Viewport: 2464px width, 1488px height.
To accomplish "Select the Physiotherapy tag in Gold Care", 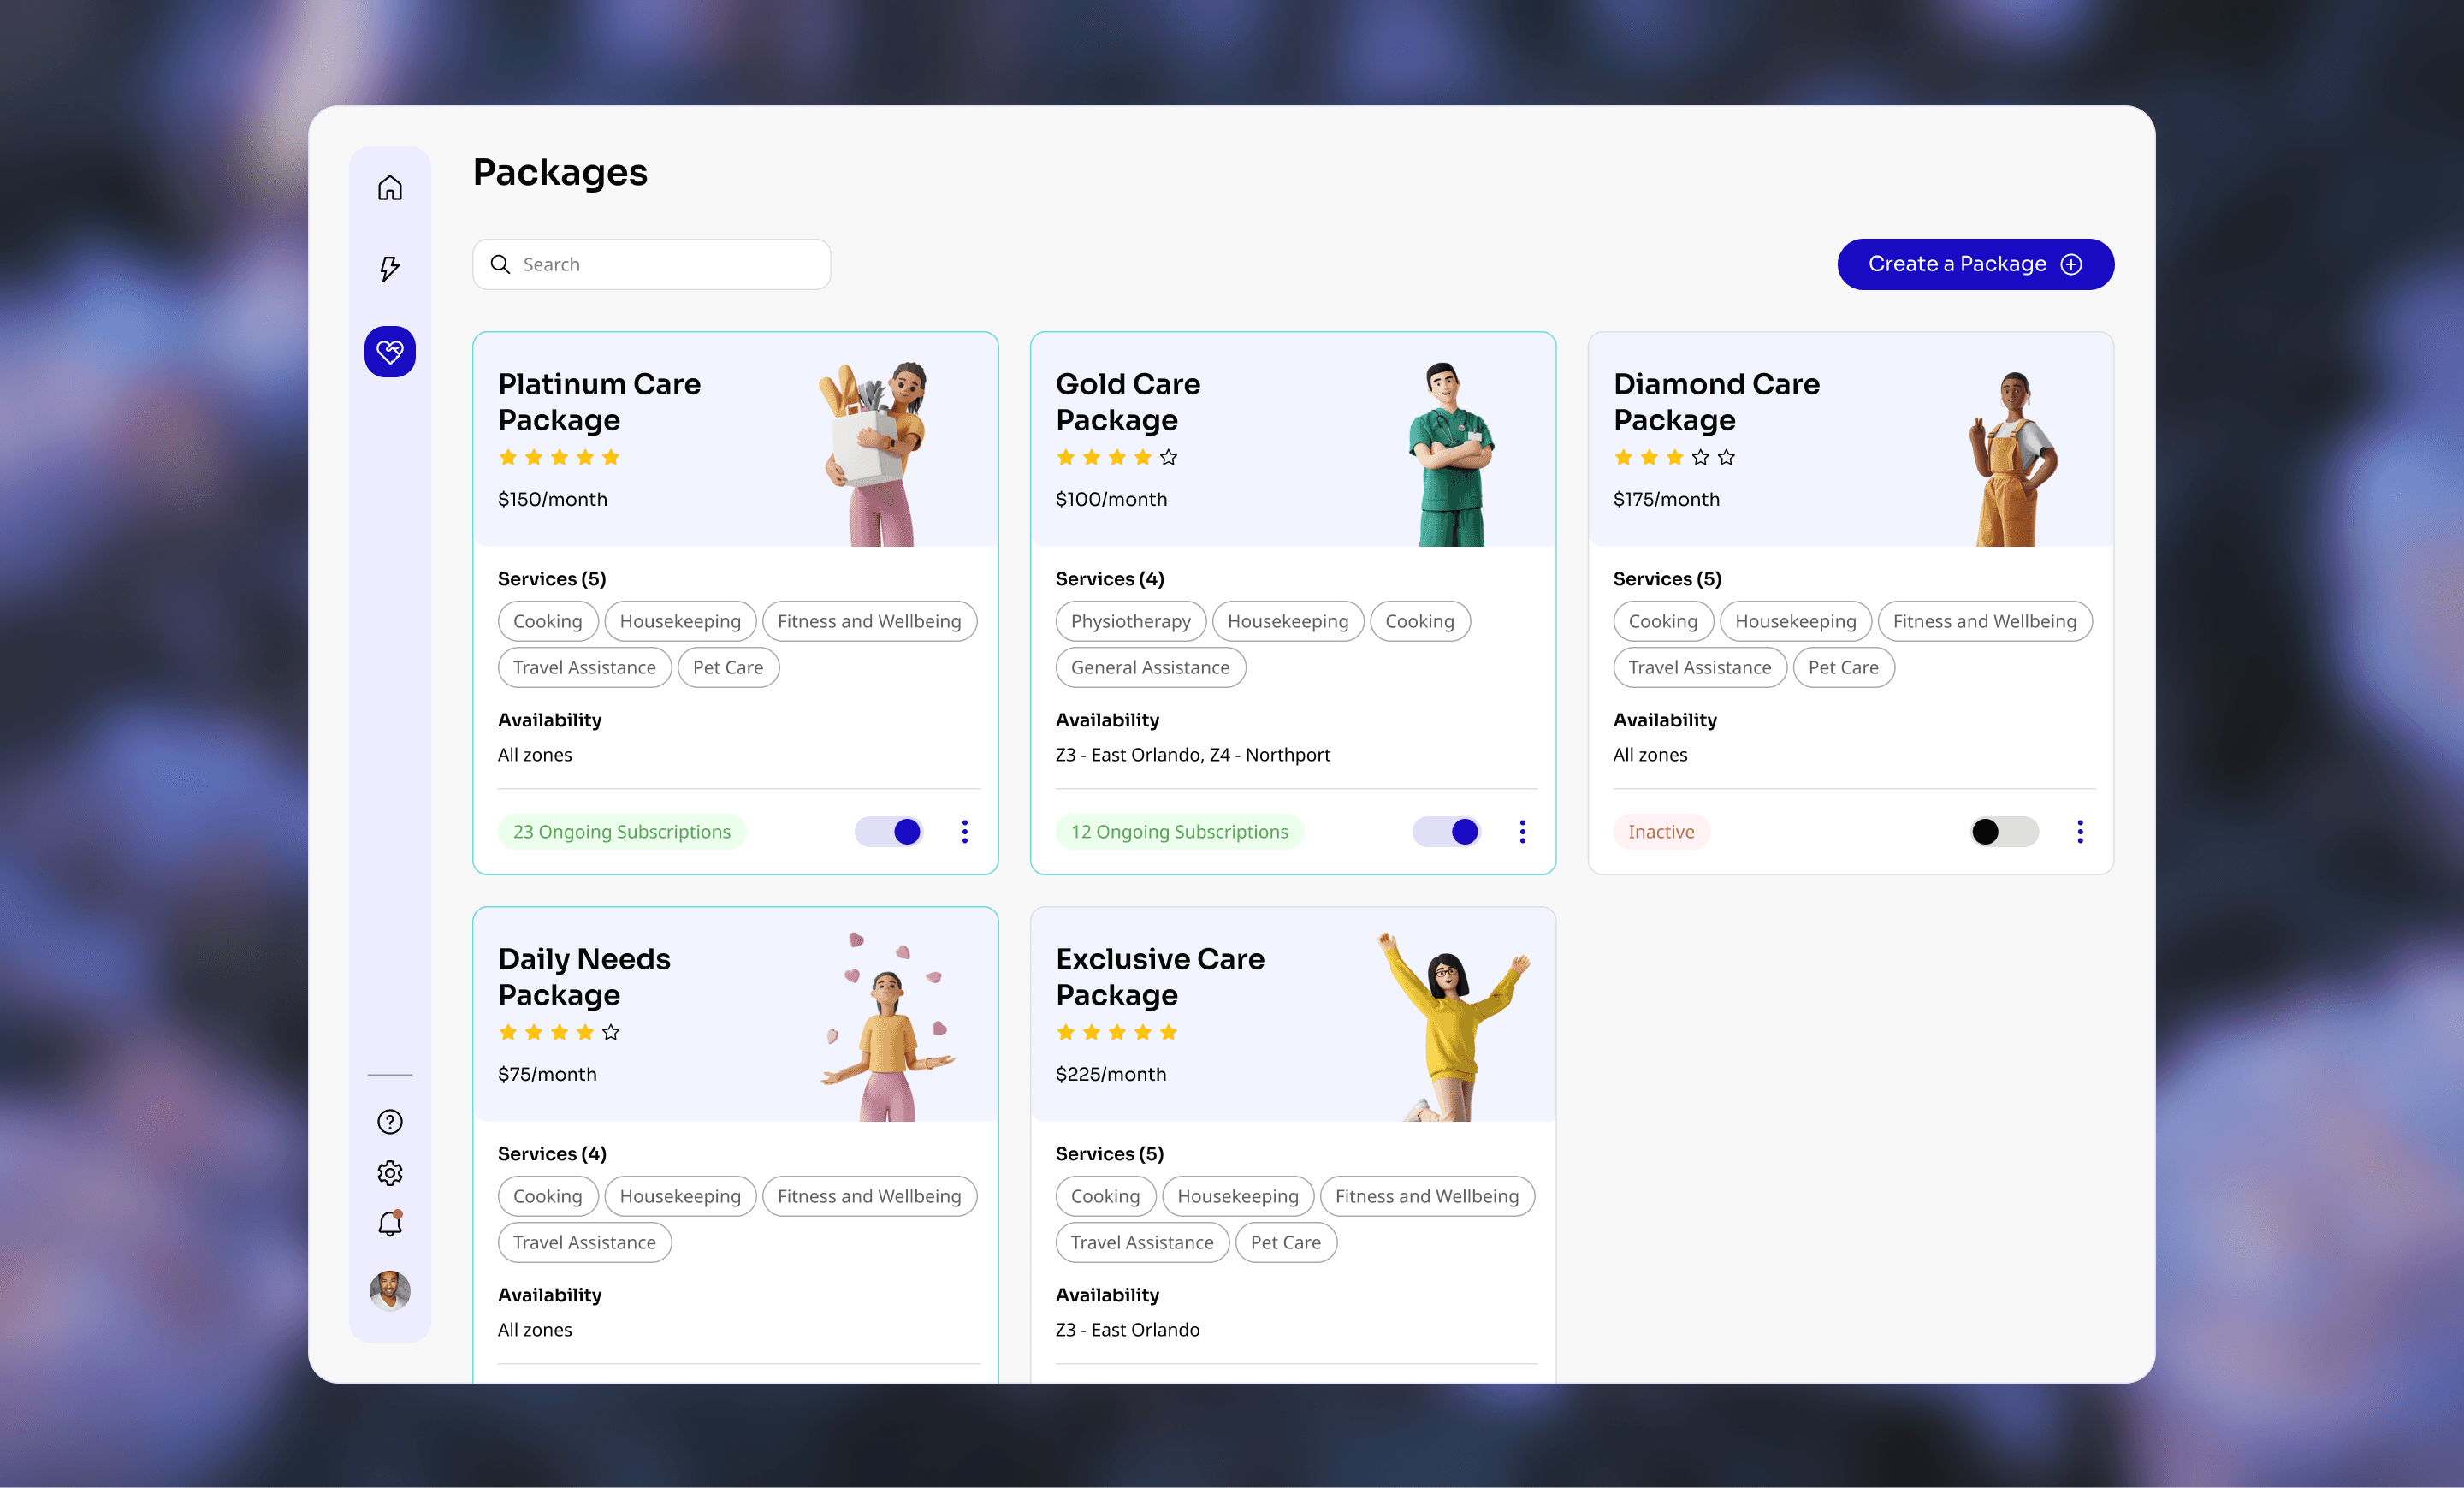I will [1130, 621].
